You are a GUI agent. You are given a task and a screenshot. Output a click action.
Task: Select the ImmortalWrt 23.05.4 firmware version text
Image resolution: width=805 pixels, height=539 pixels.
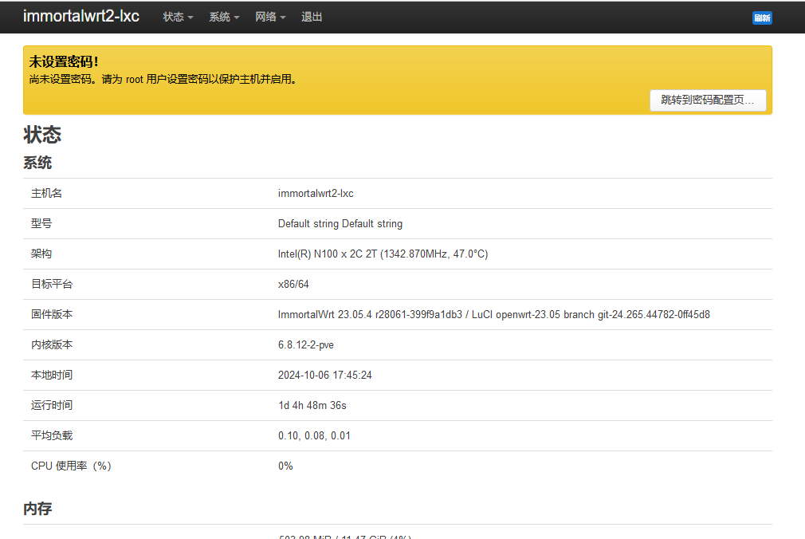pos(494,314)
